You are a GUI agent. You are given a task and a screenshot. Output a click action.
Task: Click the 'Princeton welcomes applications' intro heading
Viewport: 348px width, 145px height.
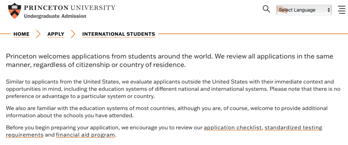click(x=169, y=60)
